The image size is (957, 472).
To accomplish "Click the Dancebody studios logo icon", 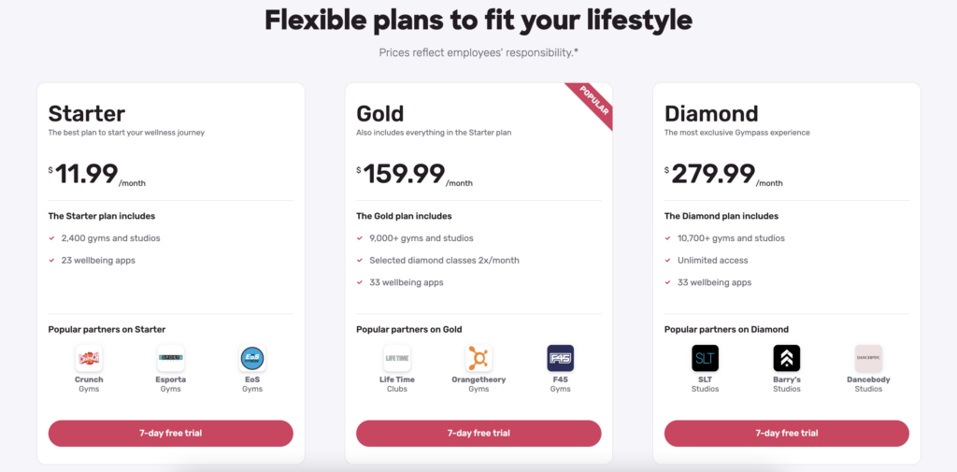I will 868,358.
